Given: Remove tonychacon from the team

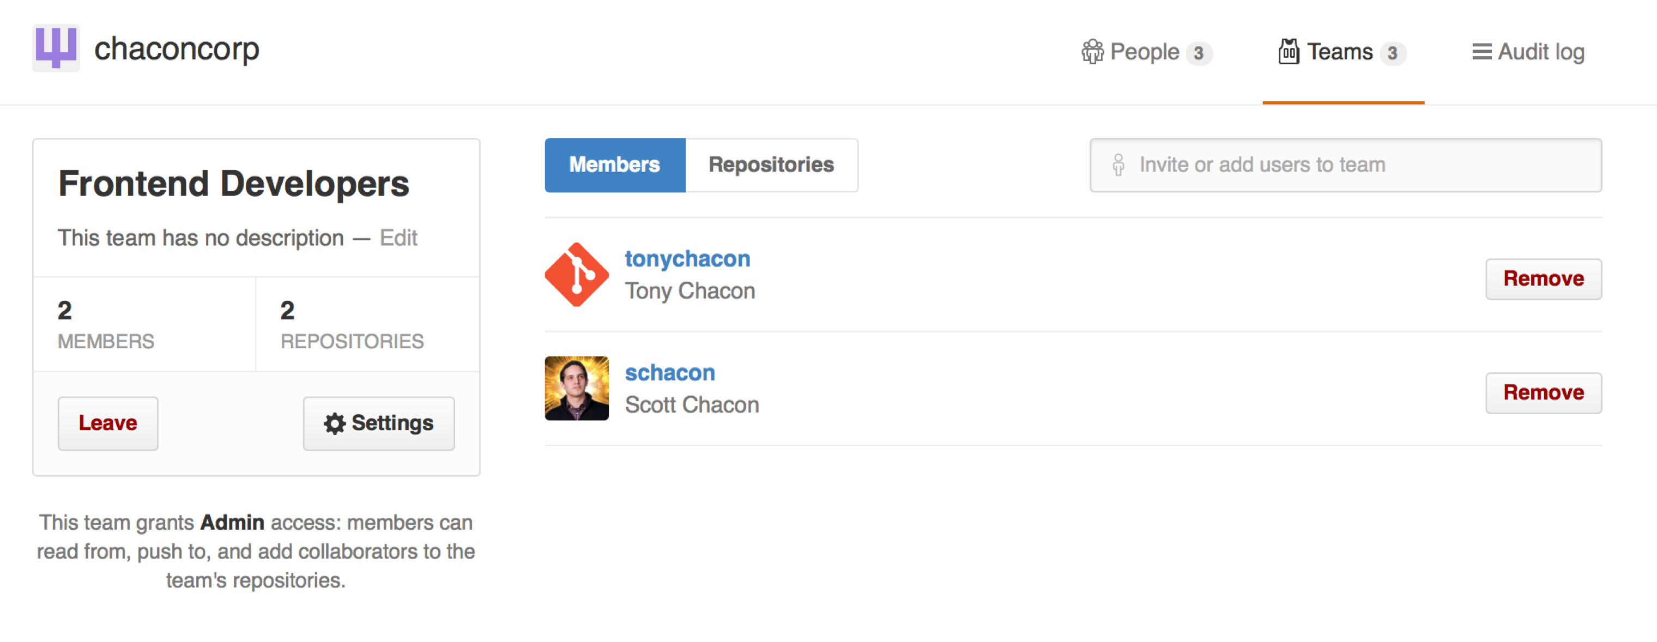Looking at the screenshot, I should [1543, 279].
